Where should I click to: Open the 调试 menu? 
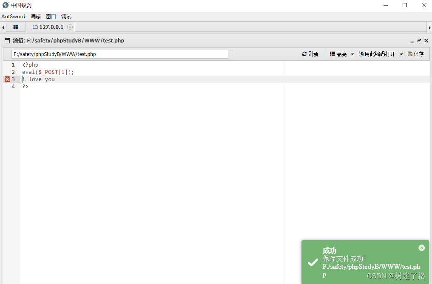pos(66,16)
